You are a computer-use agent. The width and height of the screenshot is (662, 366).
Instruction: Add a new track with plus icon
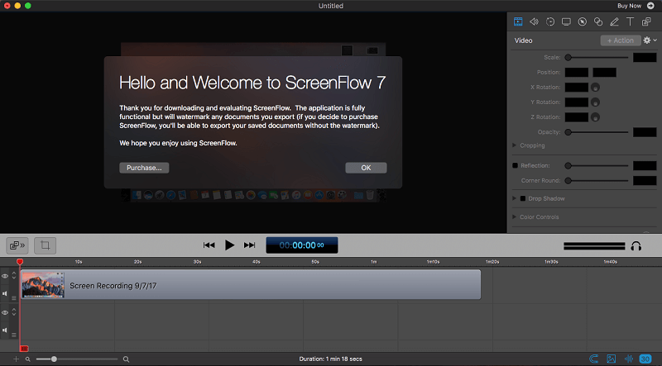pyautogui.click(x=16, y=359)
